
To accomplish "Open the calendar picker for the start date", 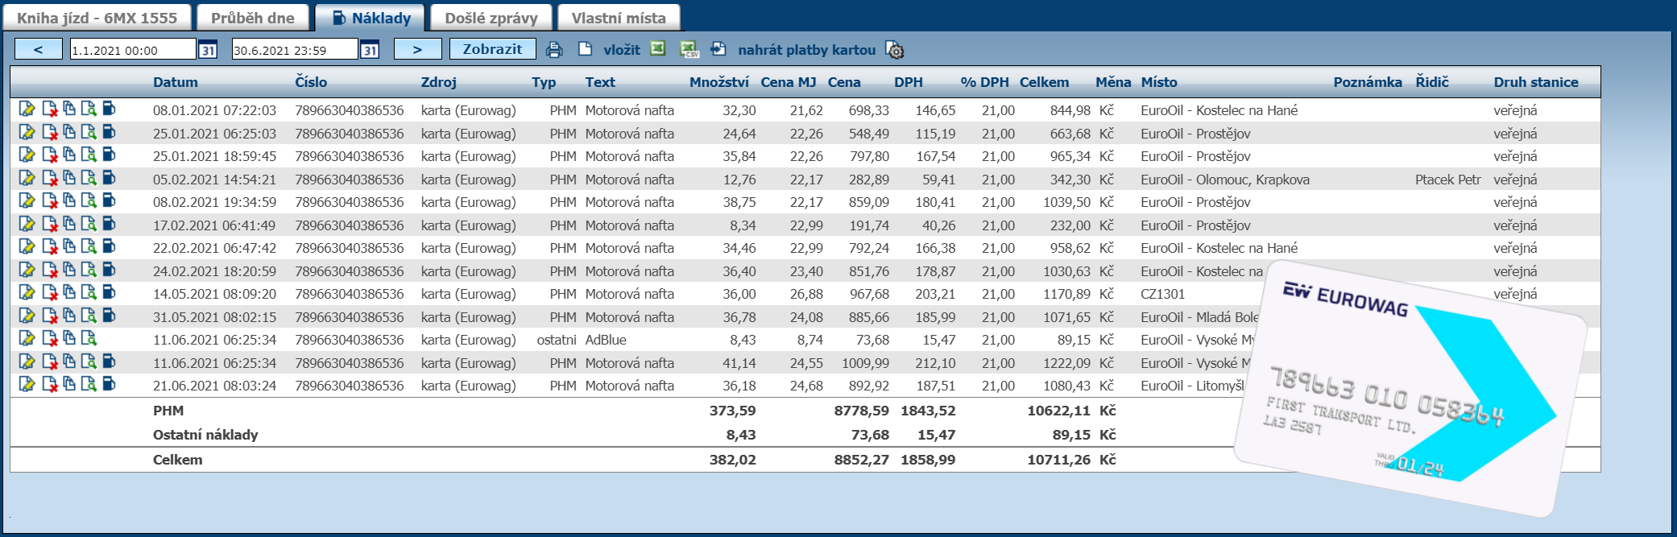I will click(x=208, y=50).
